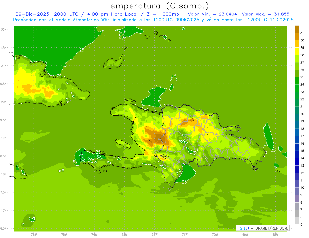The width and height of the screenshot is (309, 238).
Task: Click the "18N" latitude axis label
Action: pos(4,174)
